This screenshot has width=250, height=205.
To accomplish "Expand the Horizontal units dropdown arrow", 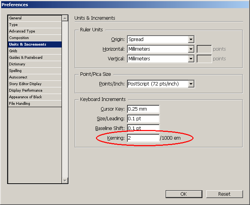I will 191,49.
